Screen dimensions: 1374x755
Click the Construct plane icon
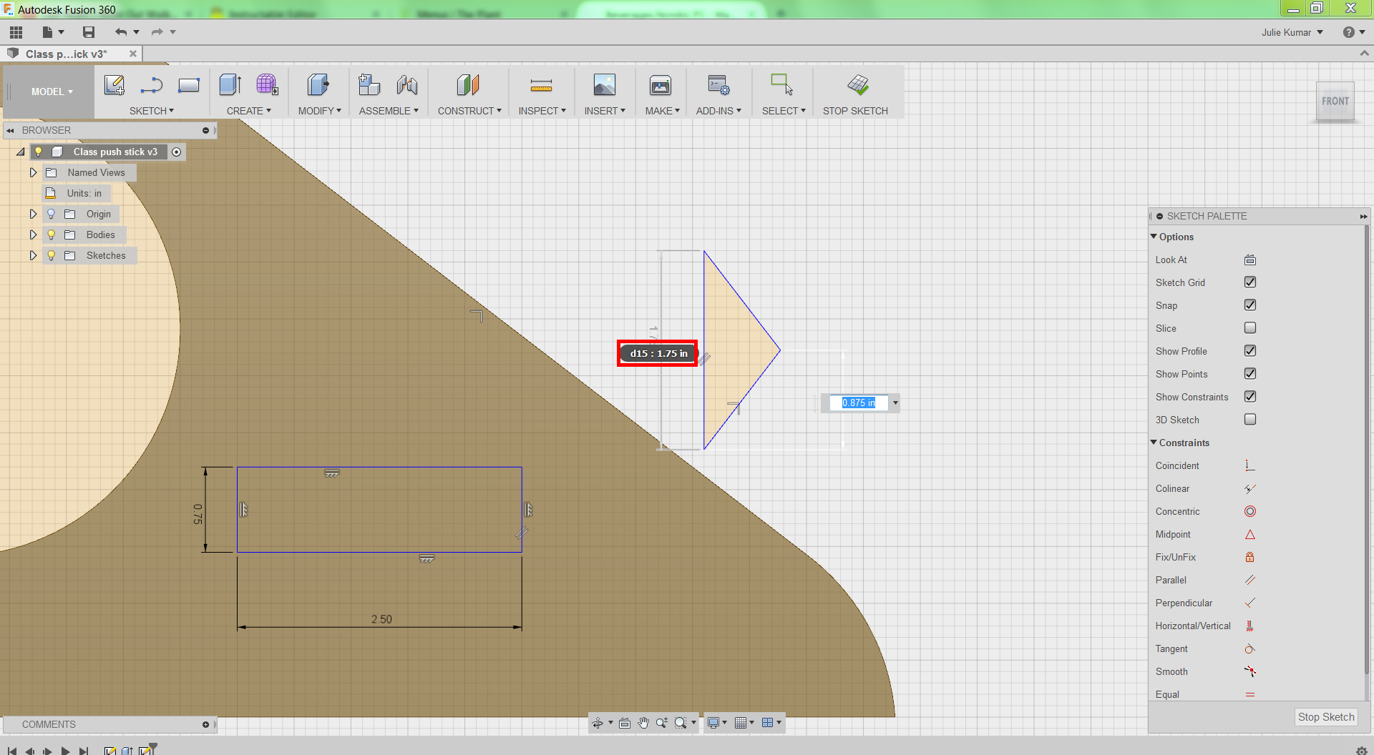pos(468,85)
